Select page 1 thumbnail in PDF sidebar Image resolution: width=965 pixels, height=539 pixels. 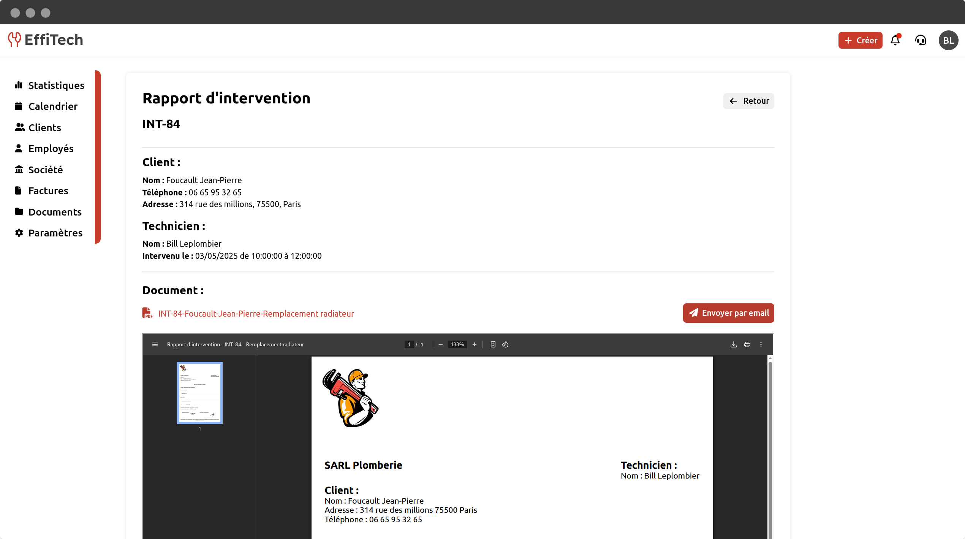point(199,393)
